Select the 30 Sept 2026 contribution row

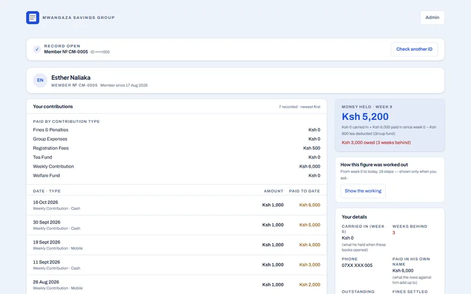point(177,225)
